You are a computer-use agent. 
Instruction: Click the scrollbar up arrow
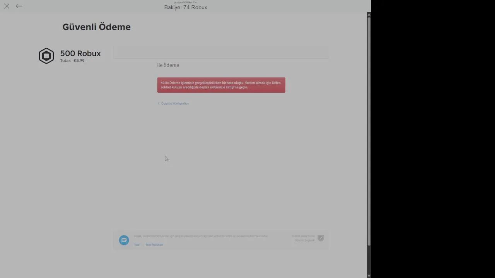[x=369, y=15]
